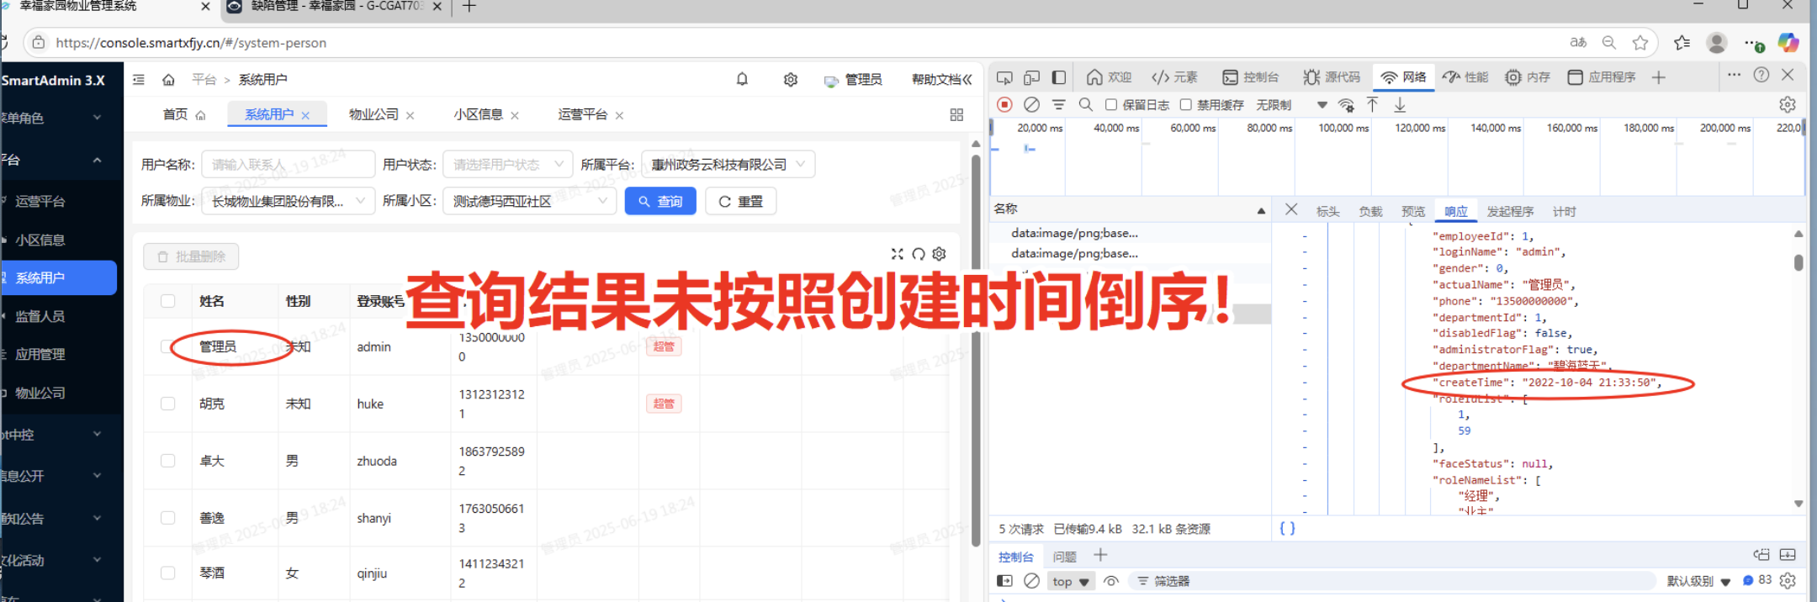Click the home icon in breadcrumb
The height and width of the screenshot is (602, 1817).
(168, 80)
